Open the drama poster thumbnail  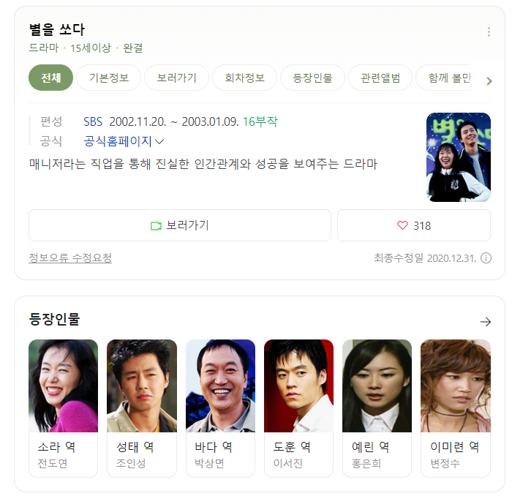point(459,157)
